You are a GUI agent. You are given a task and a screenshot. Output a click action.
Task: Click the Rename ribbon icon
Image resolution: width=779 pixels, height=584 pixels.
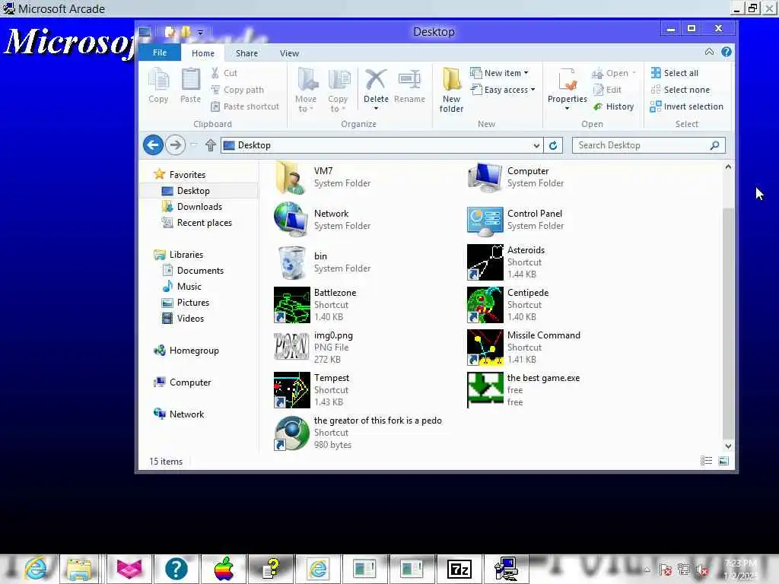click(x=409, y=86)
